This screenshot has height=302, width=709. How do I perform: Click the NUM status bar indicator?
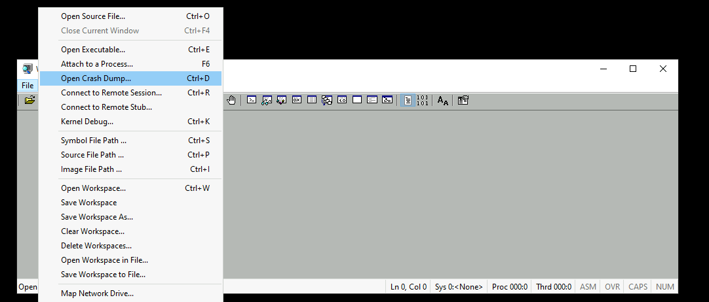pyautogui.click(x=664, y=287)
